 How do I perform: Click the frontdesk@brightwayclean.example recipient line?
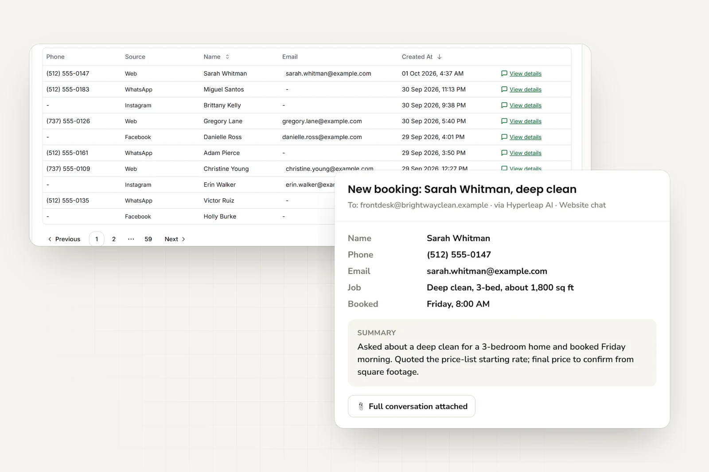tap(477, 205)
